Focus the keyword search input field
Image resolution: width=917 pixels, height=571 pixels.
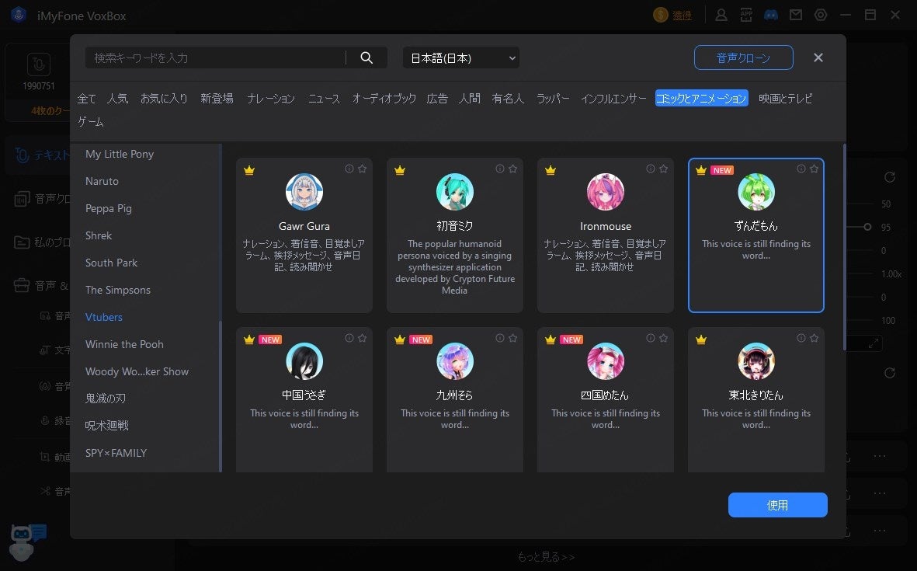coord(217,57)
